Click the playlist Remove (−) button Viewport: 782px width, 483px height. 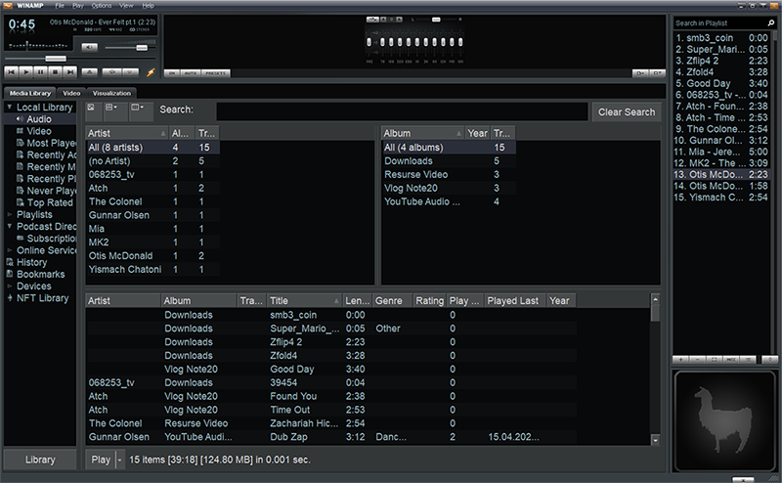pos(697,359)
